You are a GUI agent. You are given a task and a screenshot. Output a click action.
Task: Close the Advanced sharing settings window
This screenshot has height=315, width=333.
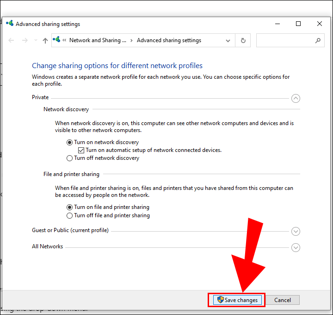(320, 24)
